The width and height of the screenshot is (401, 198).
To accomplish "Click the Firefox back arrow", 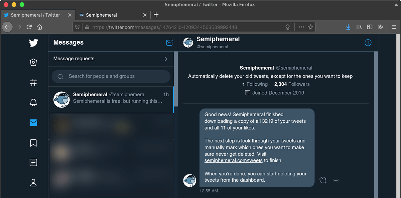I will click(x=7, y=27).
